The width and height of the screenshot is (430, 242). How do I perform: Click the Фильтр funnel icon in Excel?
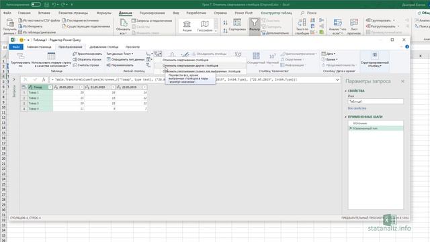coord(255,23)
